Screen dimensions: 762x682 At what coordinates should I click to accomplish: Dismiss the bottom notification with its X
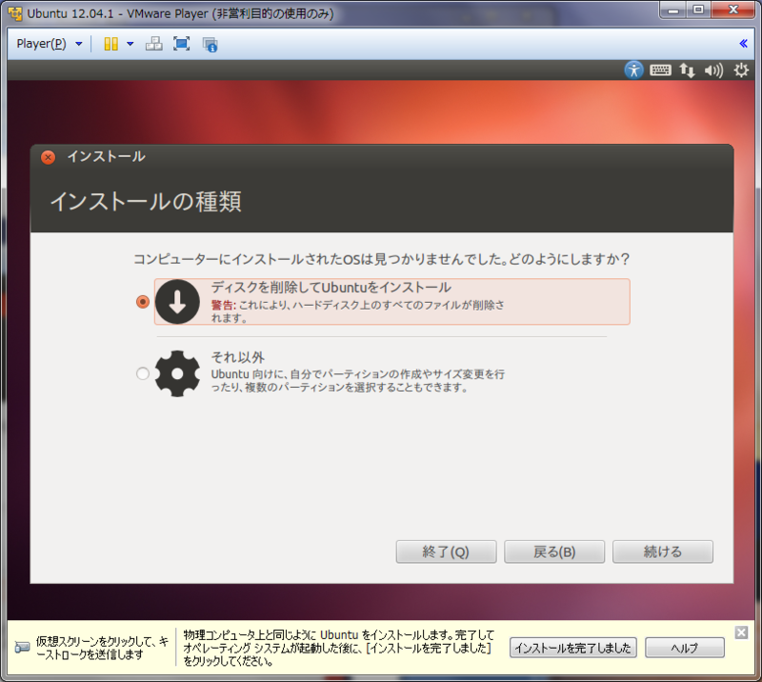coord(741,632)
